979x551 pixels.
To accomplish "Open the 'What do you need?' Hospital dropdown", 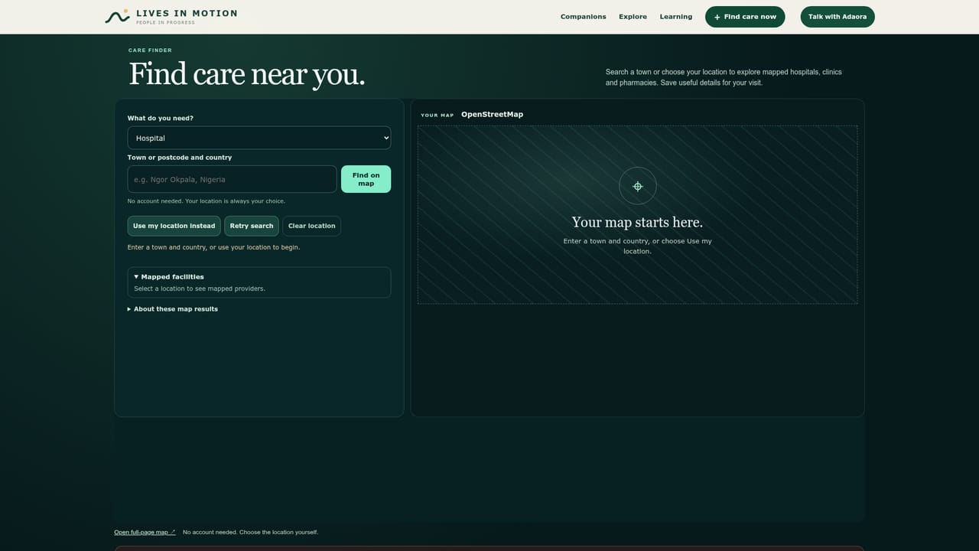I will point(259,138).
